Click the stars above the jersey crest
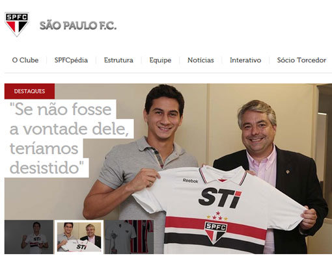Viewport: 332px width, 260px height. pyautogui.click(x=217, y=216)
